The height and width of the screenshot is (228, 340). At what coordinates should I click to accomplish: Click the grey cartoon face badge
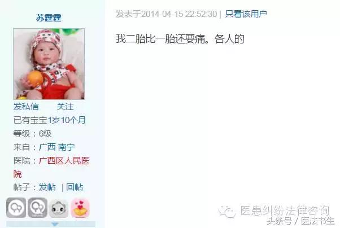[59, 208]
